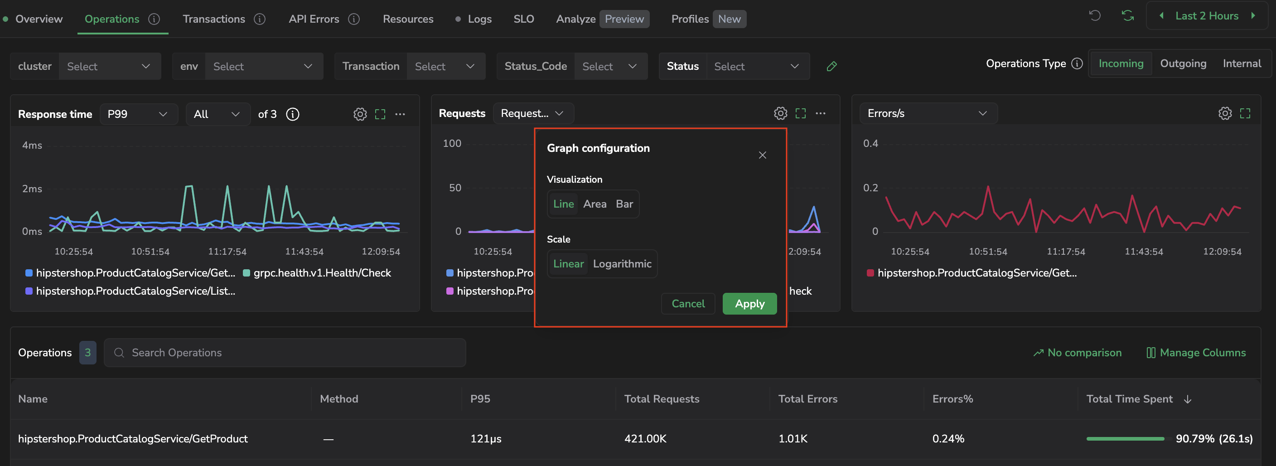Click the Search Operations input field
Image resolution: width=1276 pixels, height=466 pixels.
(x=285, y=353)
